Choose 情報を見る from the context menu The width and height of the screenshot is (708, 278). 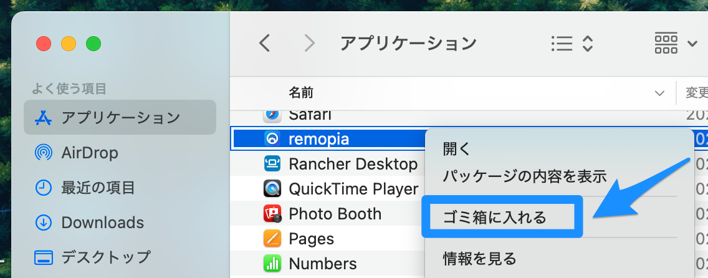479,259
